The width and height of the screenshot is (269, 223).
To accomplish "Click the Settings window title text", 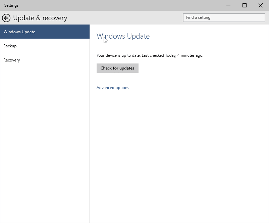I will [11, 5].
